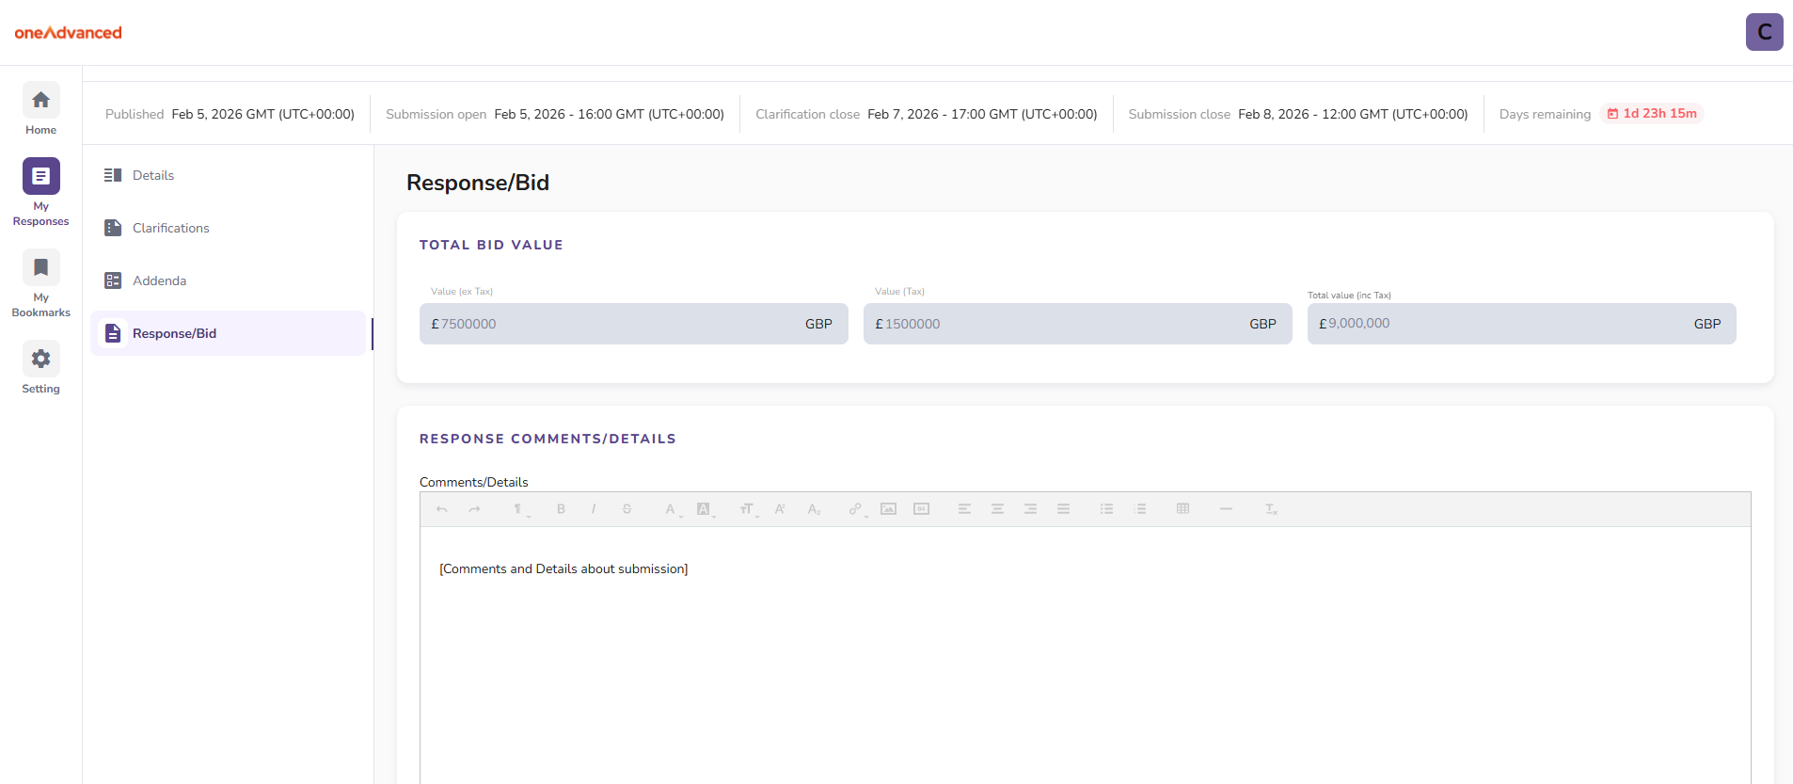Select the Clarifications menu item
The height and width of the screenshot is (784, 1793).
click(x=228, y=228)
